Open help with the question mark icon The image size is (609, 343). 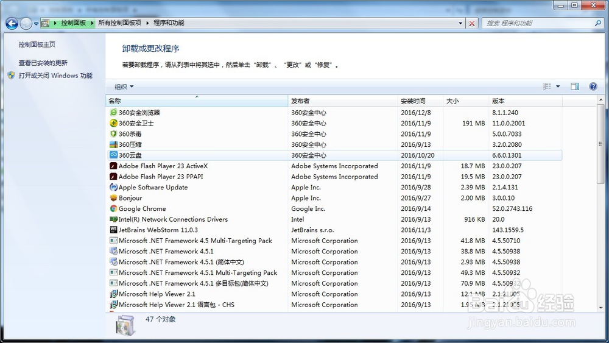point(593,87)
